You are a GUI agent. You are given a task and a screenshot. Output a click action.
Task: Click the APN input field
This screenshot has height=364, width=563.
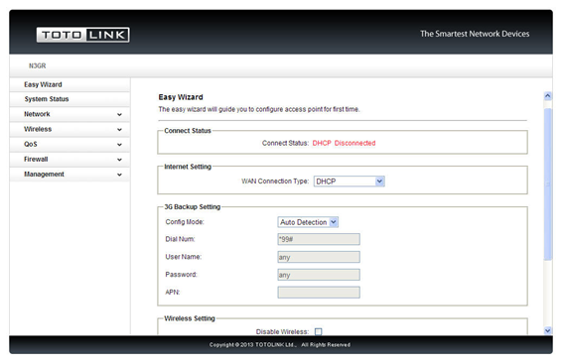(319, 293)
